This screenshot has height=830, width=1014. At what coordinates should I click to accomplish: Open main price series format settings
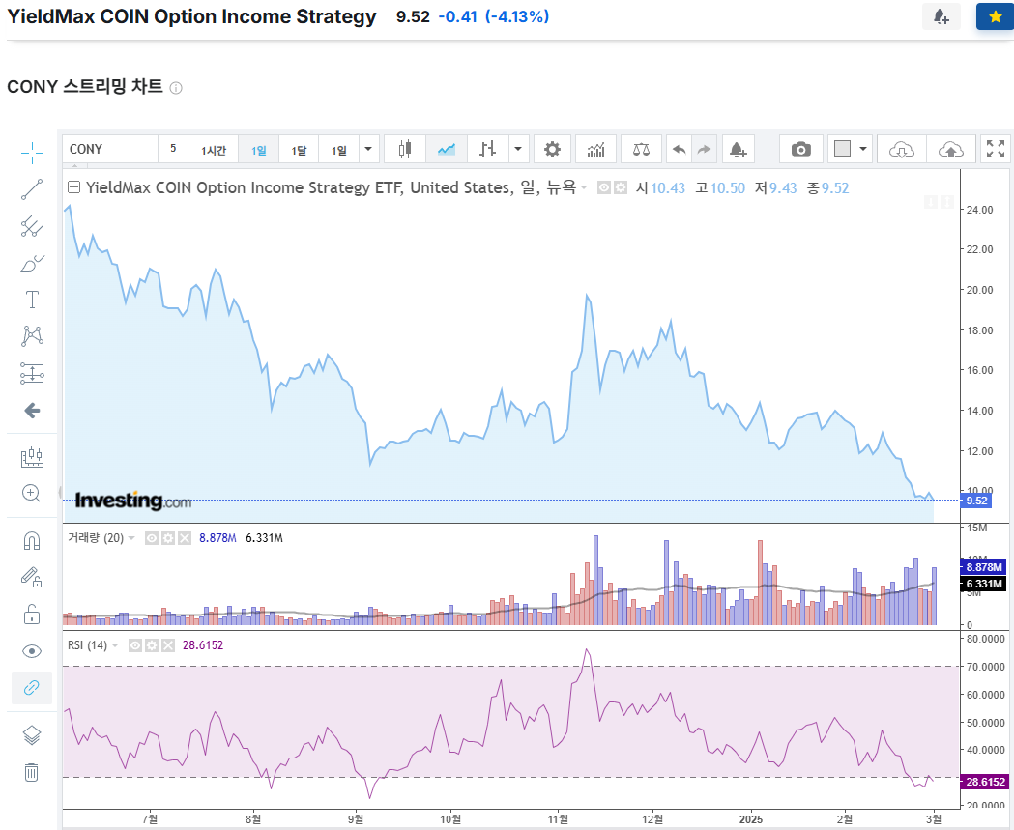621,188
